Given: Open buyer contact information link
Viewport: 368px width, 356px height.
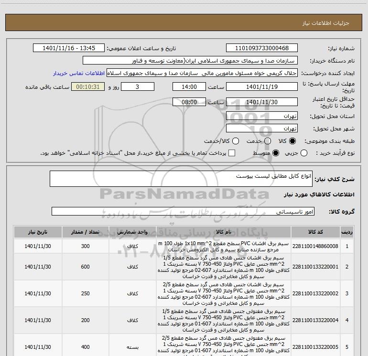Looking at the screenshot, I should pos(79,73).
